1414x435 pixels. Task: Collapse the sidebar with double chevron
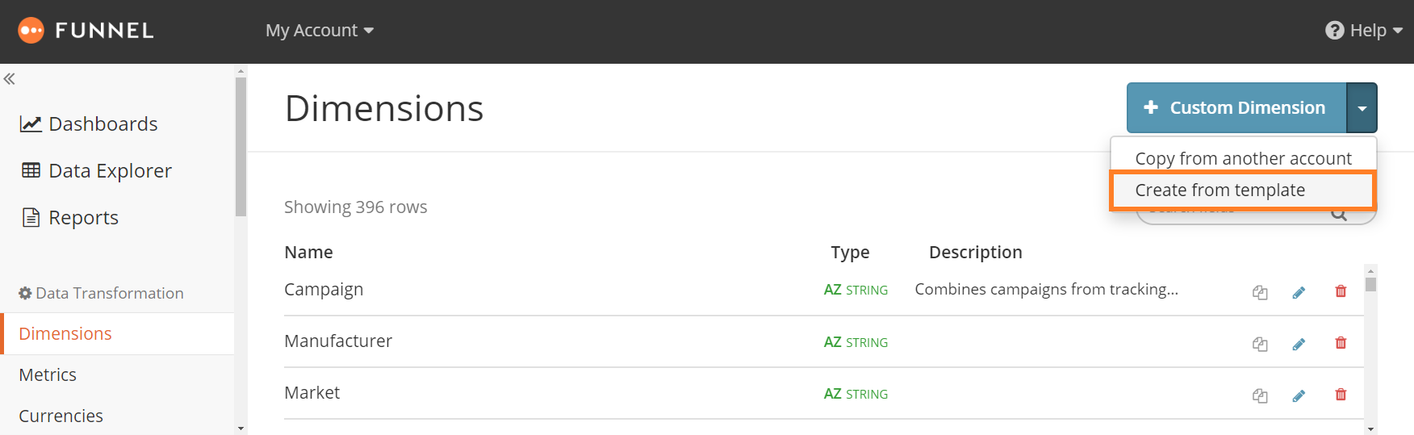[10, 79]
